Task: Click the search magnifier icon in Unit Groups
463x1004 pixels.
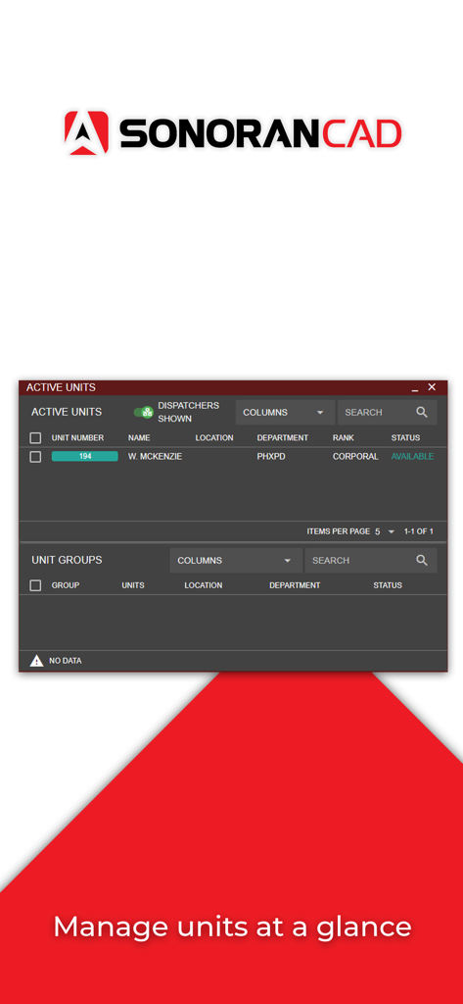Action: click(x=422, y=560)
